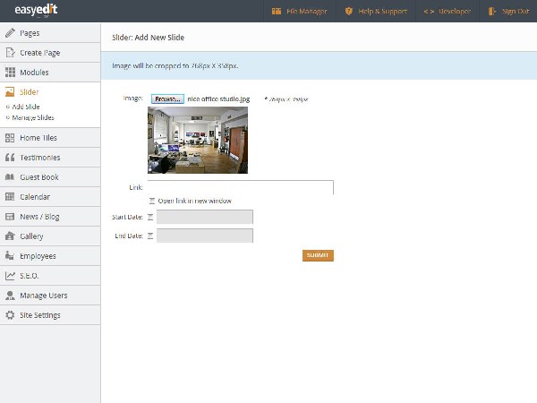Enable the End Date checkbox
This screenshot has height=403, width=537.
150,236
